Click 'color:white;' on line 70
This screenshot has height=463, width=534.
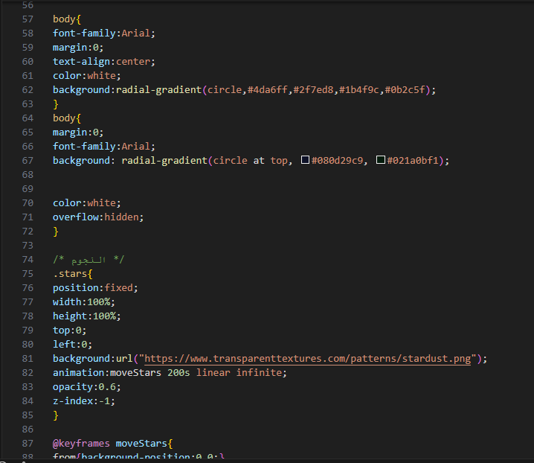86,203
